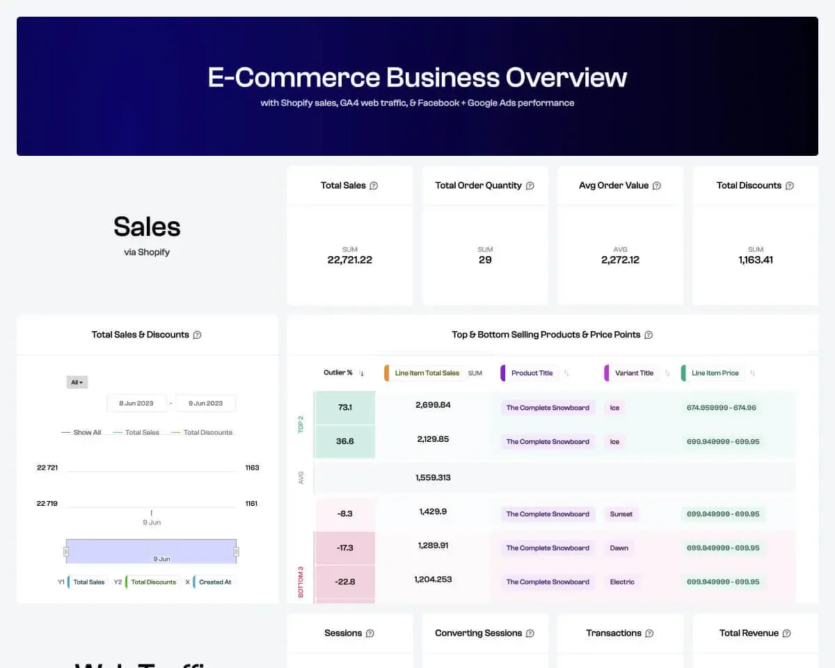Viewport: 835px width, 668px height.
Task: Click the Converting Sessions info icon
Action: click(x=531, y=633)
